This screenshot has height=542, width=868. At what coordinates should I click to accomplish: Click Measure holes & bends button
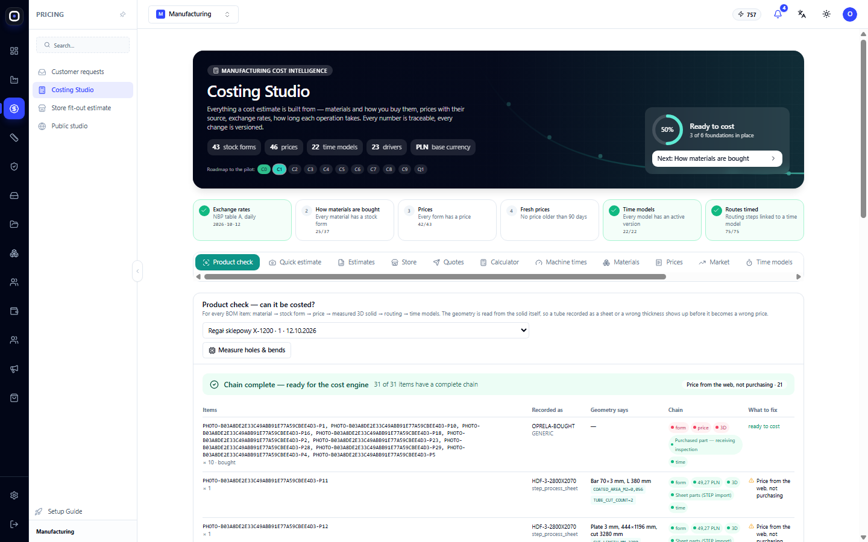coord(247,350)
